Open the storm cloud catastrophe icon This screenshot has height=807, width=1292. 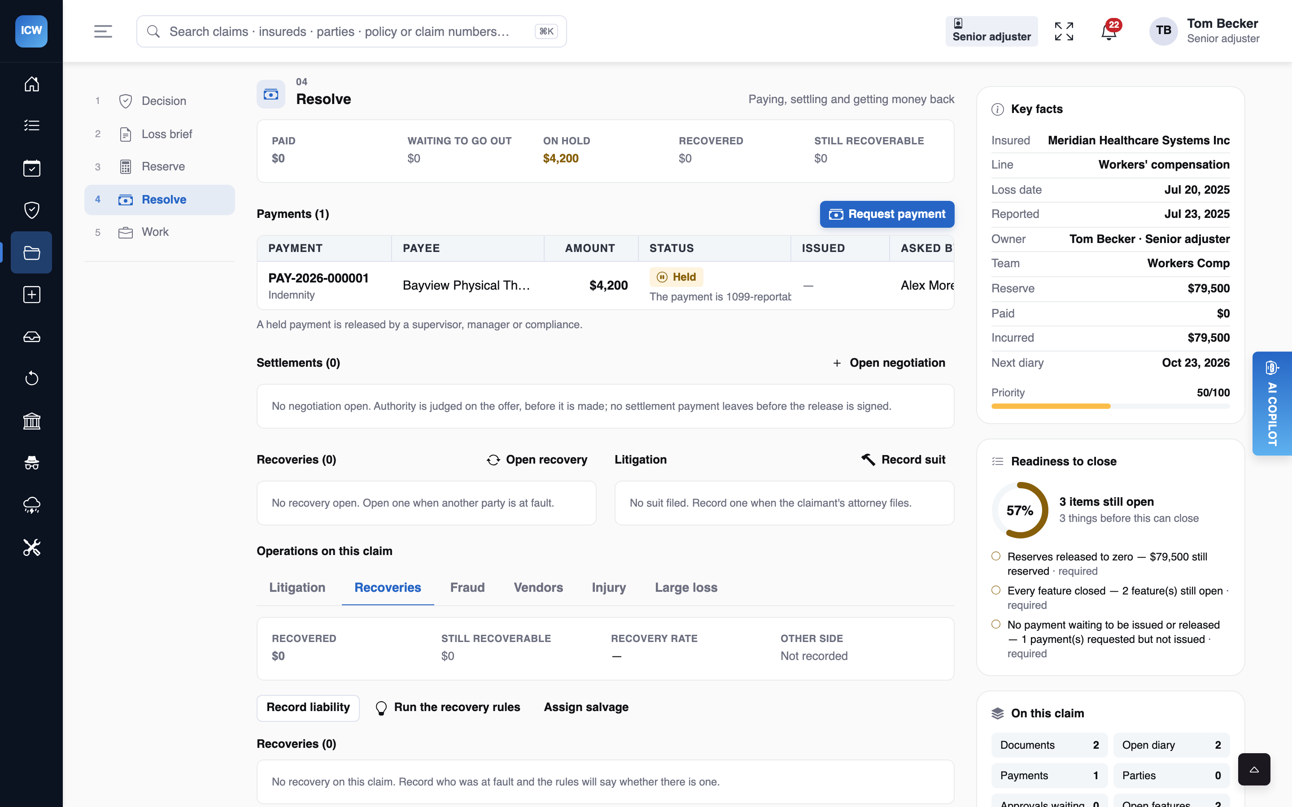point(31,505)
